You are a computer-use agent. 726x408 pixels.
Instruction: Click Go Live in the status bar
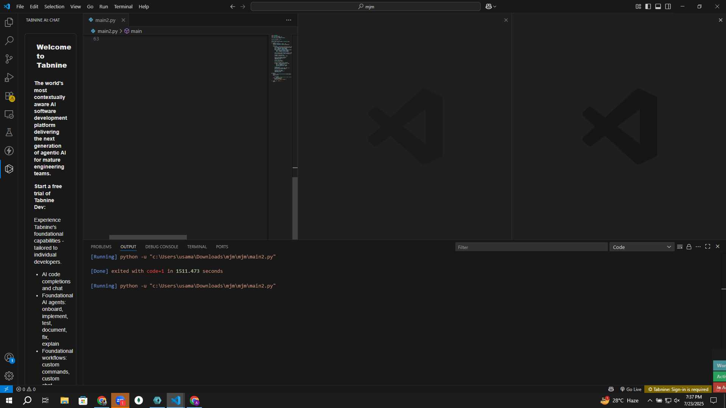coord(631,389)
